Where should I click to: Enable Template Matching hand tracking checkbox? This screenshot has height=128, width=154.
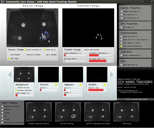click(x=2, y=106)
